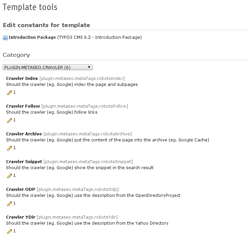
Task: Click the template icon beside Introduction Package
Action: pyautogui.click(x=5, y=38)
